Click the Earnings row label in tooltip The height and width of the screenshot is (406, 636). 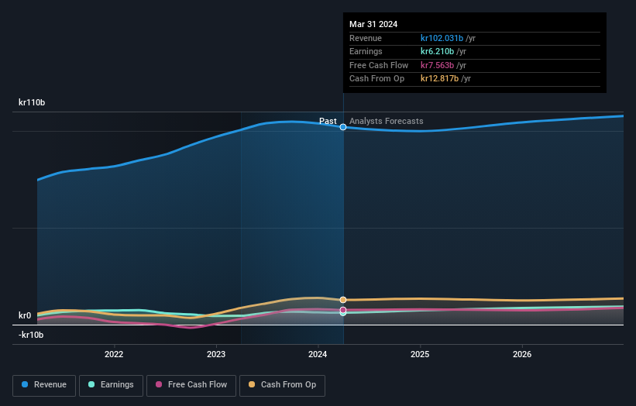point(366,51)
